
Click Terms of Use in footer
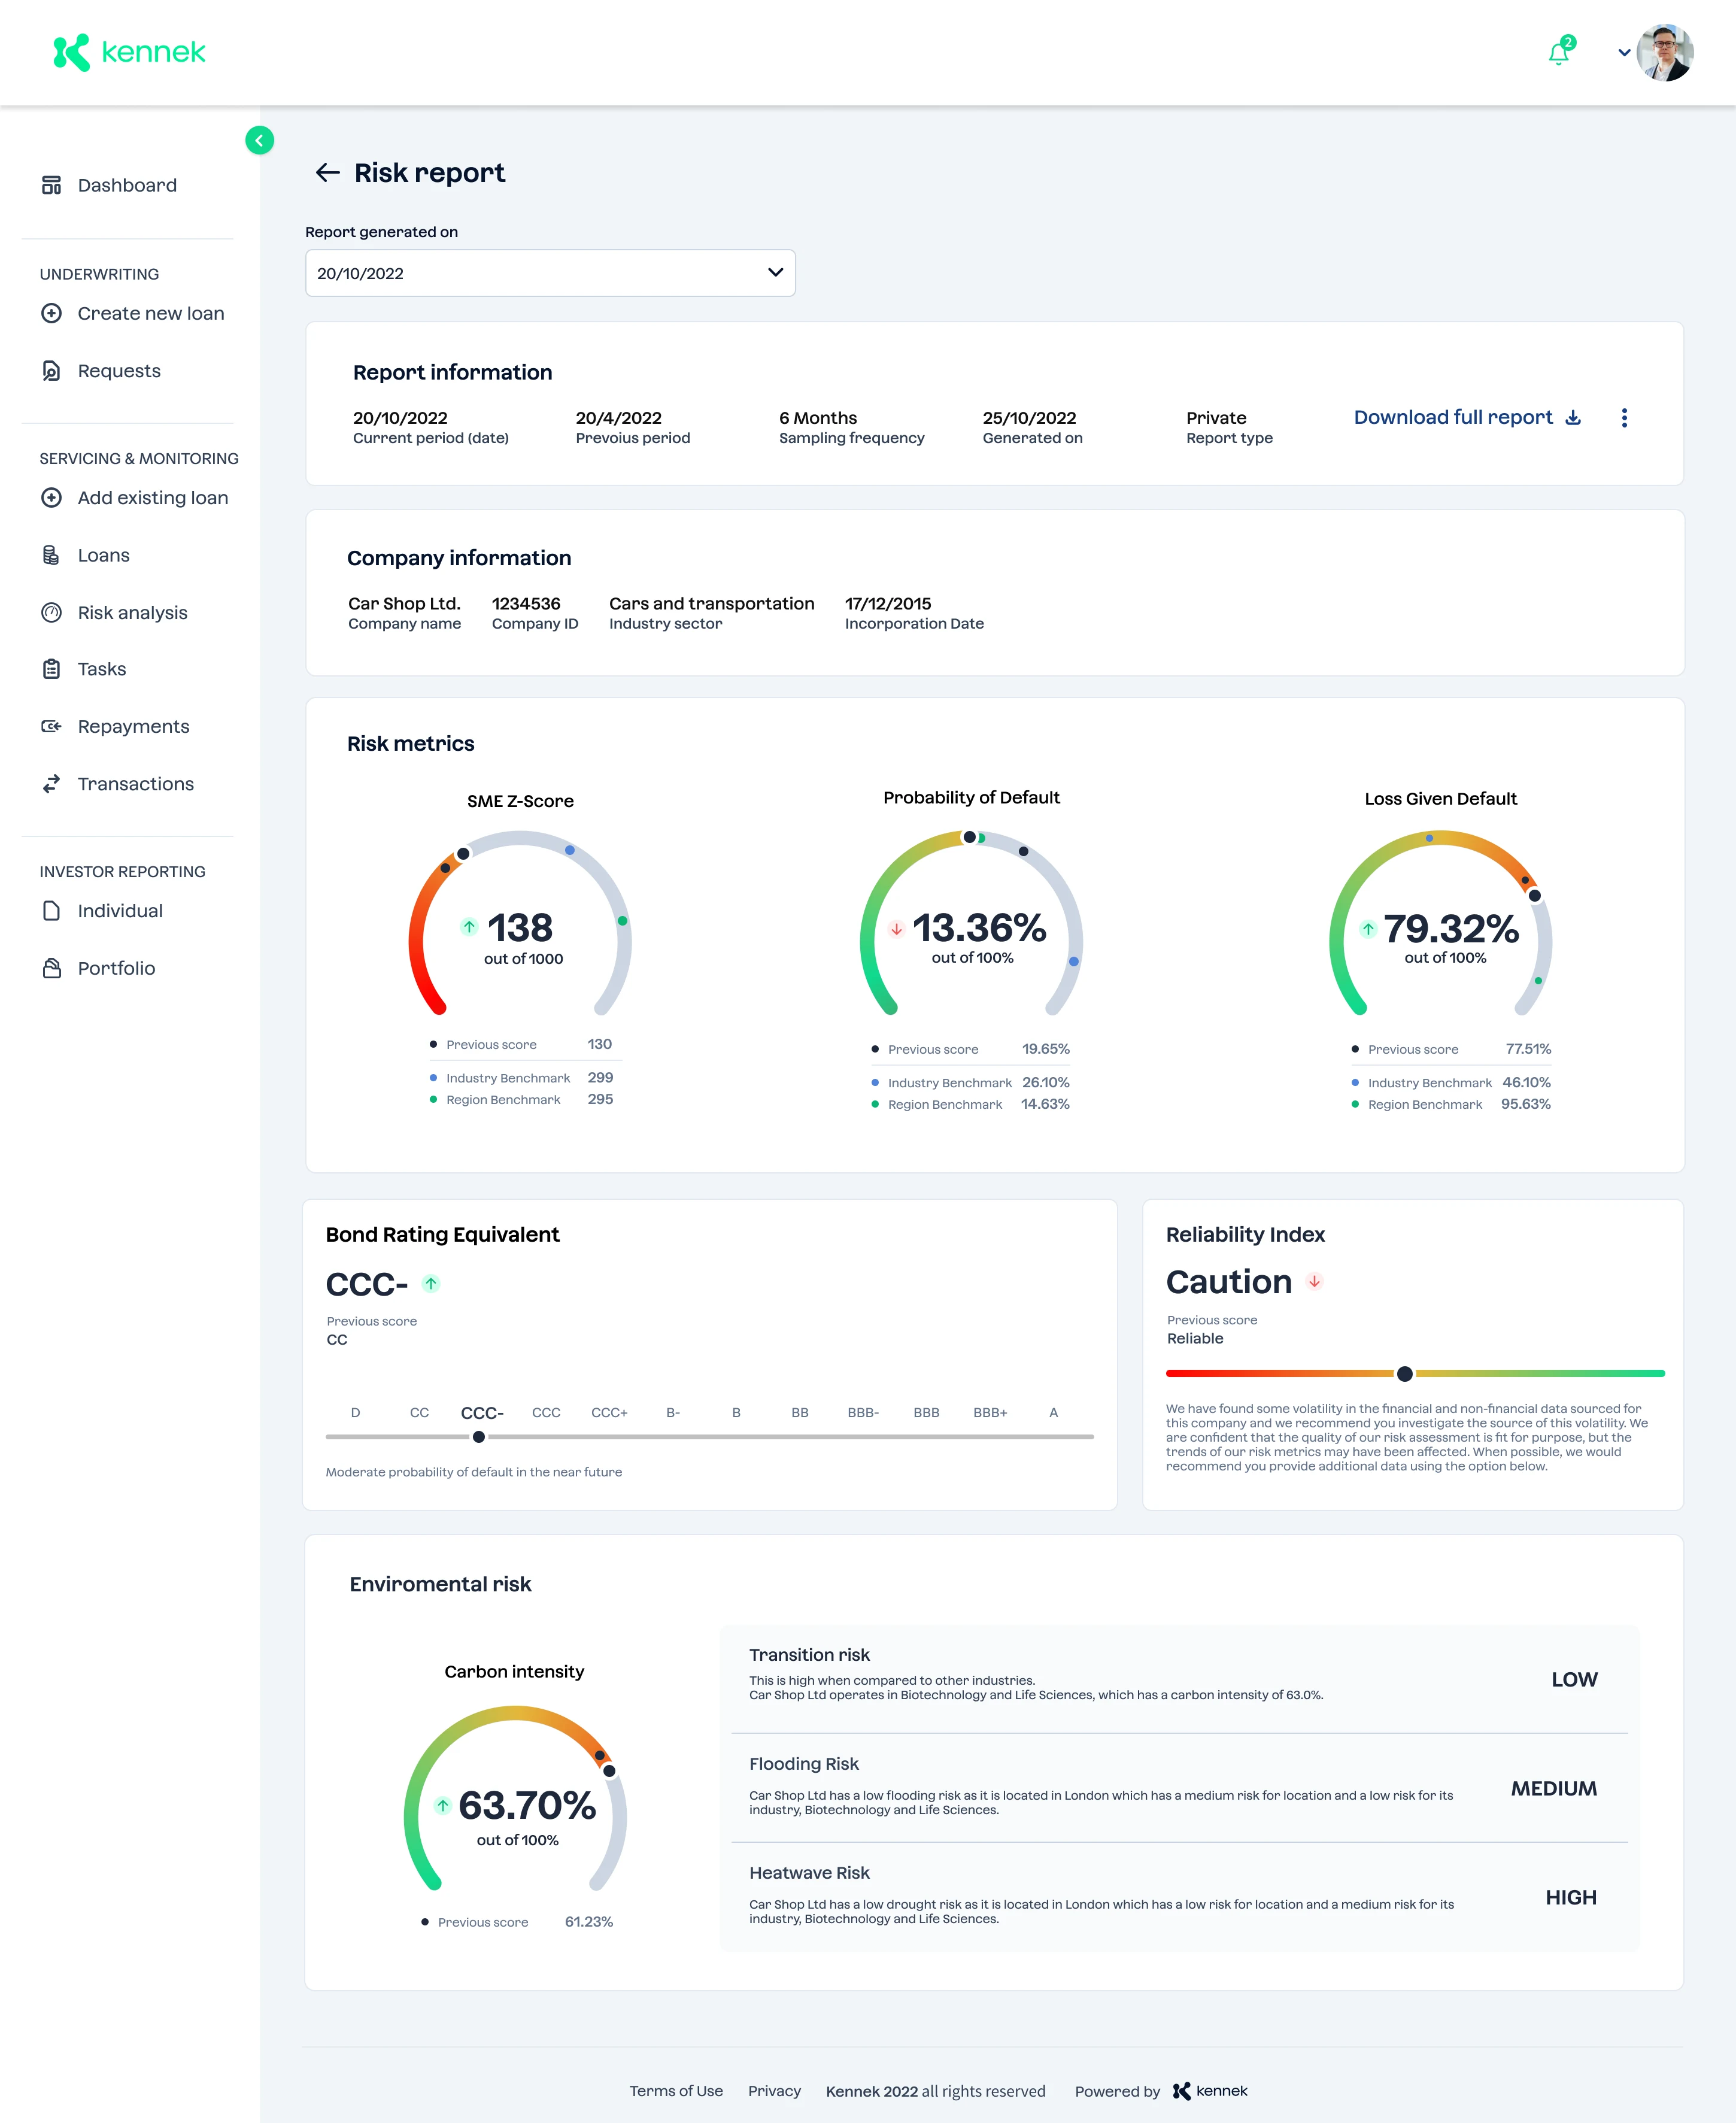pos(676,2091)
